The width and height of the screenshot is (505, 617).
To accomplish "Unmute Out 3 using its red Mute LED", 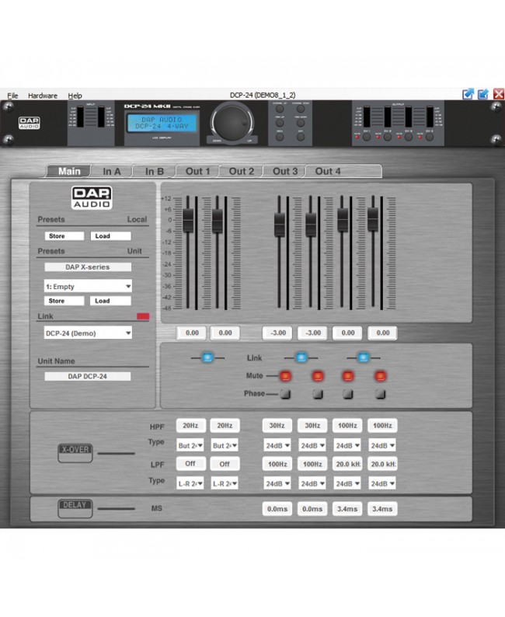I will coord(348,376).
